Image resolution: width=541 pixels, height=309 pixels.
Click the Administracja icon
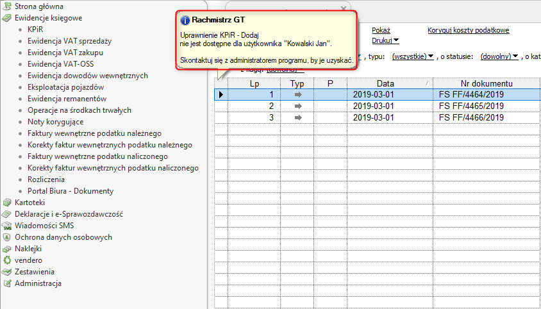coord(6,283)
